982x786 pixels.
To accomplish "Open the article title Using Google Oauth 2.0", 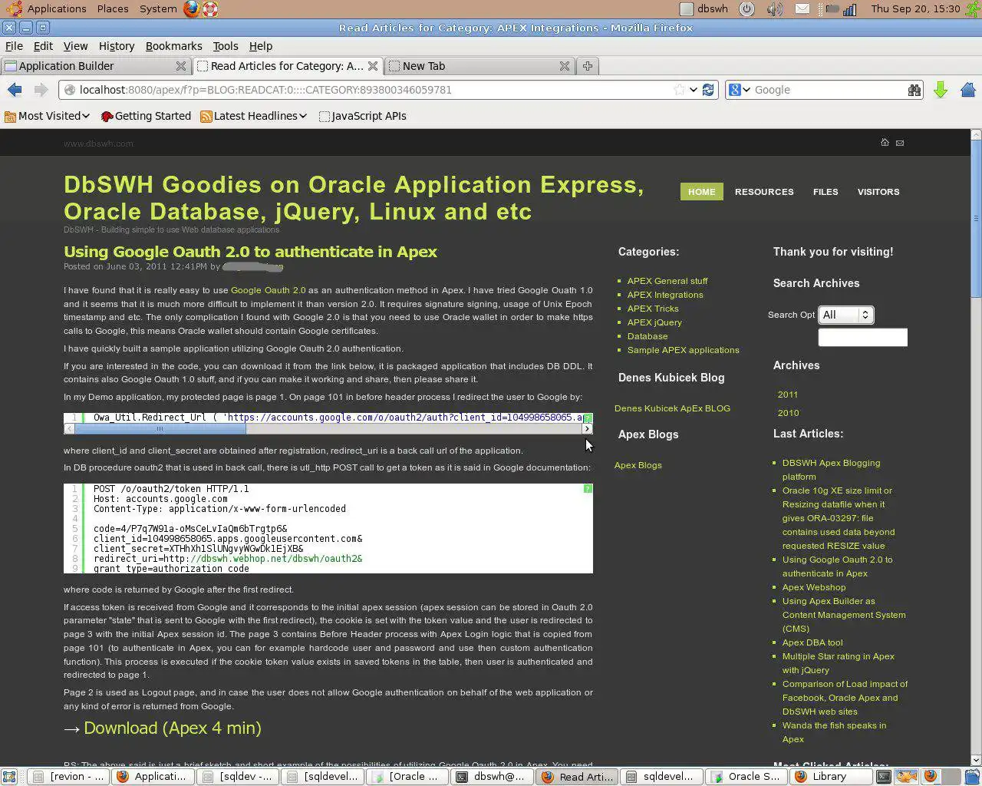I will click(x=250, y=252).
